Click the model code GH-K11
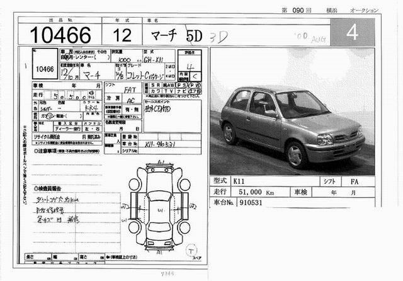Screen dimensions: 403x281 [x=154, y=60]
